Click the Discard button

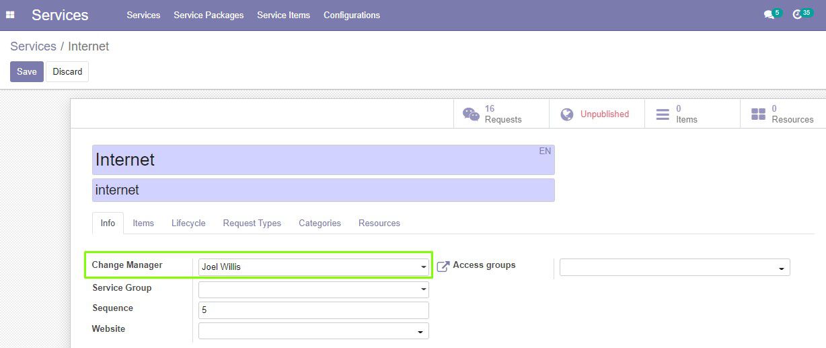pos(67,71)
